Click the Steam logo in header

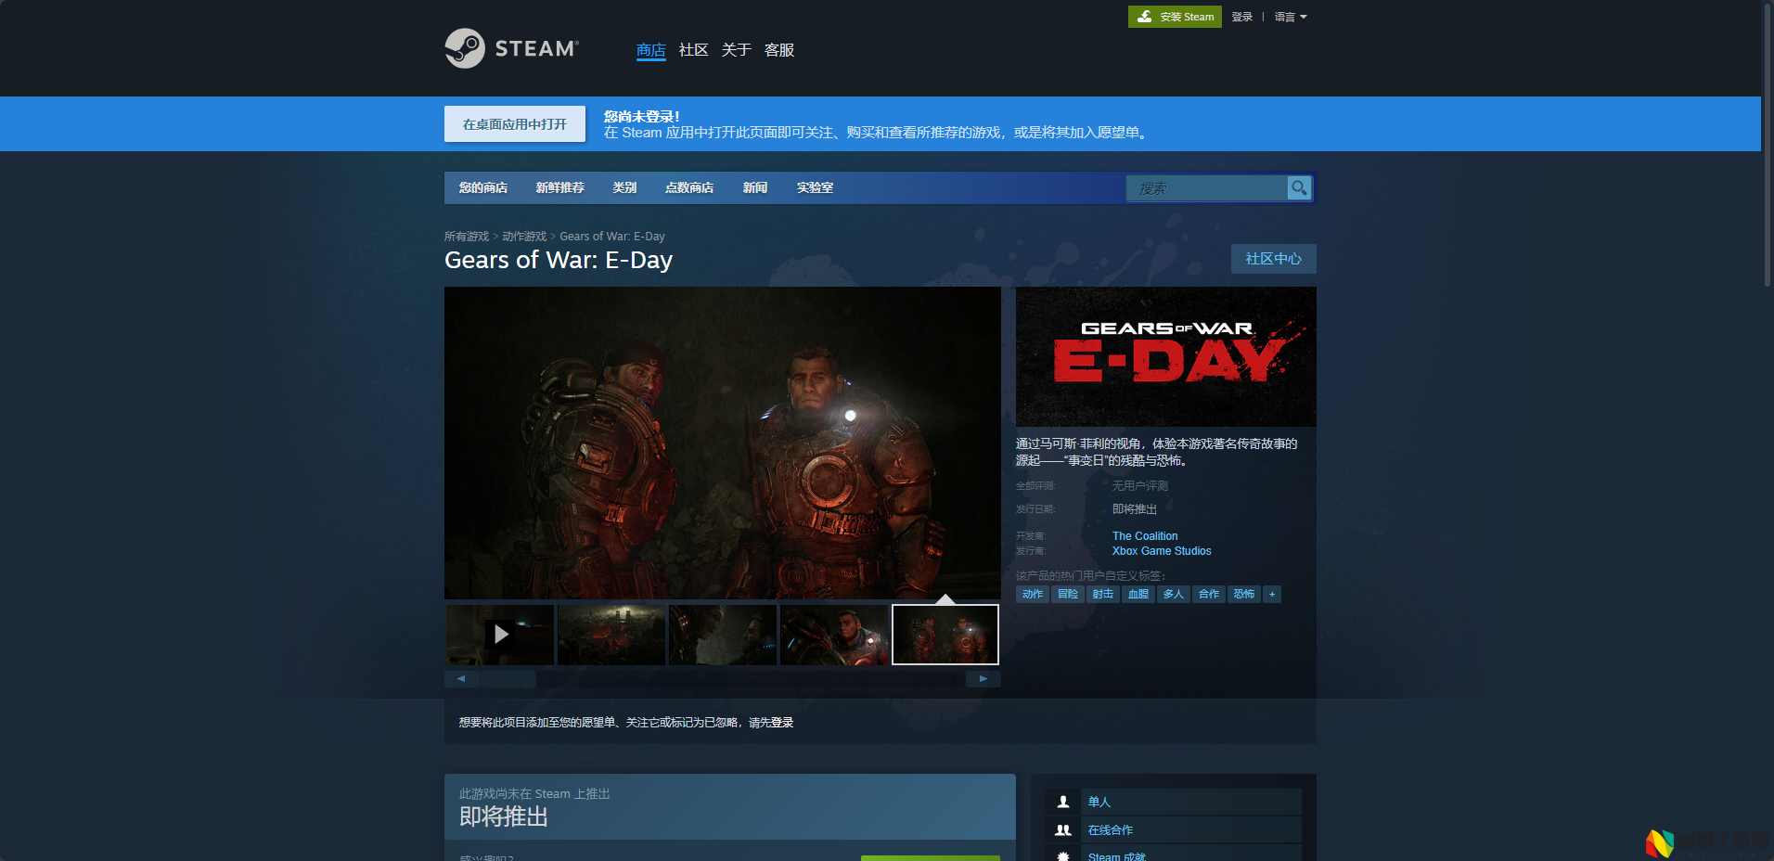[511, 48]
